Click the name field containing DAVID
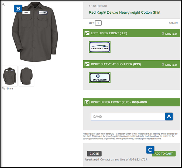Screen dimensions: 182x168 click(x=128, y=116)
